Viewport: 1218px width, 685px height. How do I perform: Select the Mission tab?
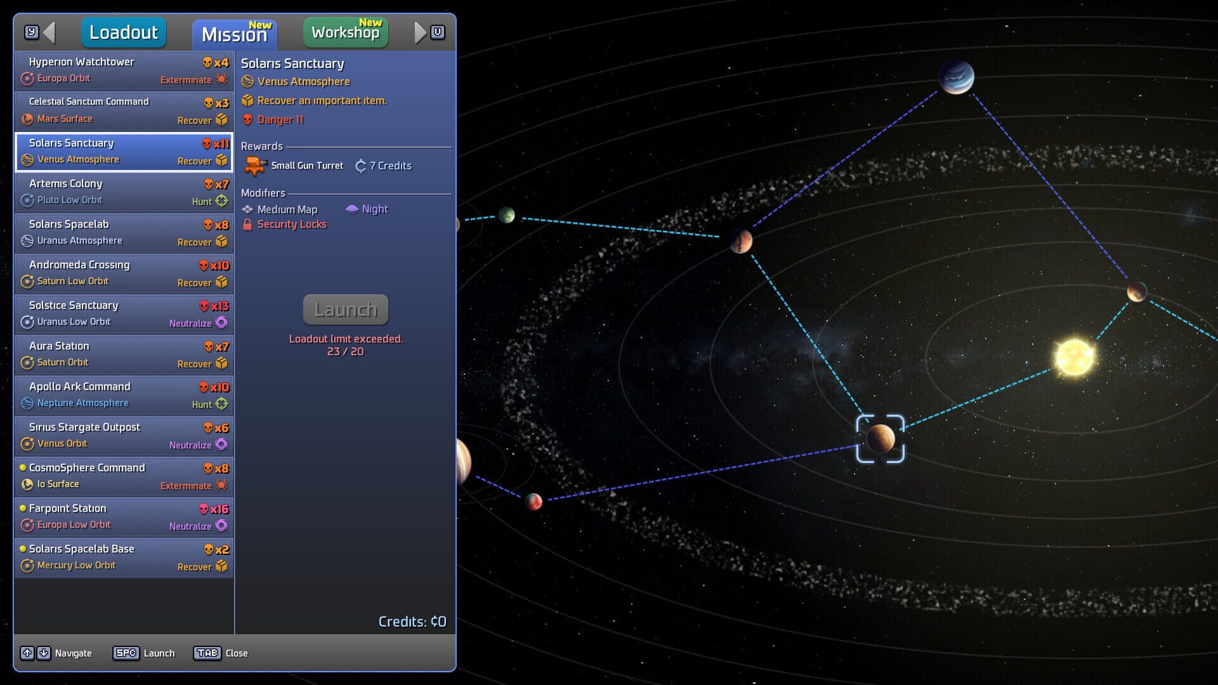tap(233, 35)
